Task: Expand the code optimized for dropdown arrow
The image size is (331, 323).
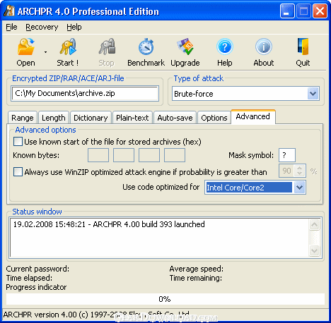Action: pos(299,188)
